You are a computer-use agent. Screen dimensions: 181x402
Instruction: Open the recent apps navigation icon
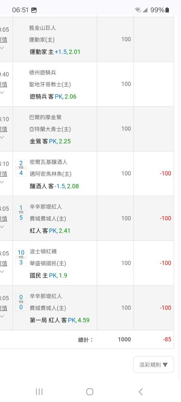click(x=39, y=392)
